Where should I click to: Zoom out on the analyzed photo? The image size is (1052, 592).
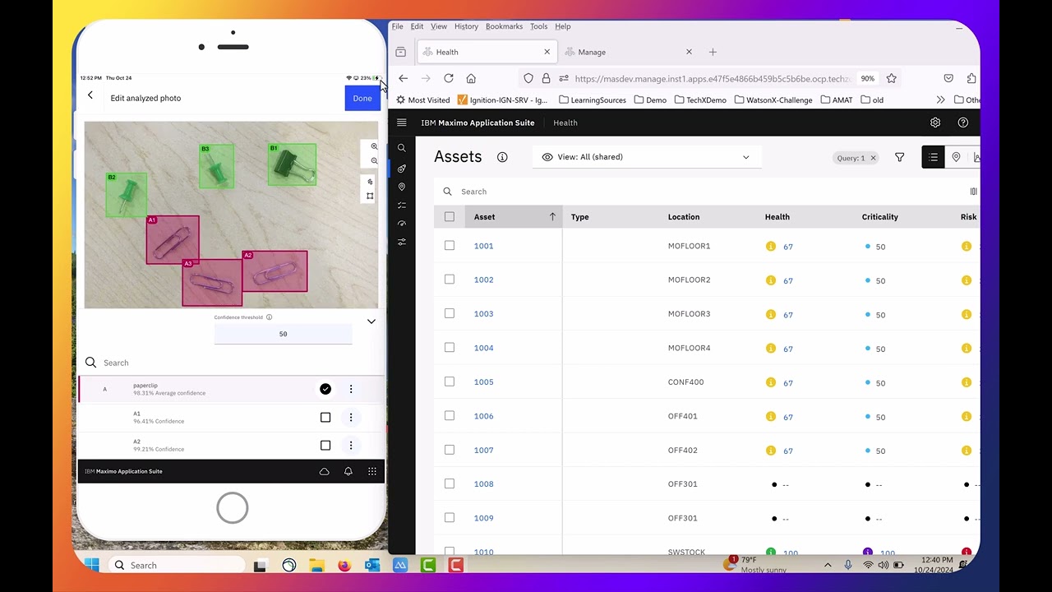[374, 161]
